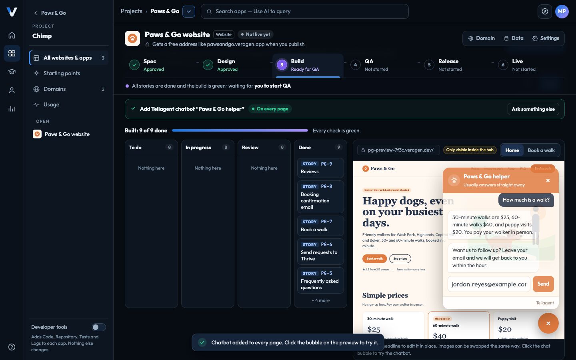
Task: Expand the +4 more stories
Action: 320,300
